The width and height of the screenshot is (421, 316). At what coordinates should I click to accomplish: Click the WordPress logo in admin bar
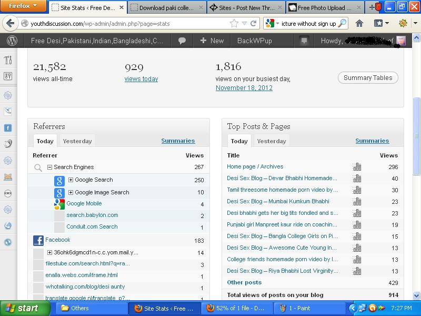12,41
